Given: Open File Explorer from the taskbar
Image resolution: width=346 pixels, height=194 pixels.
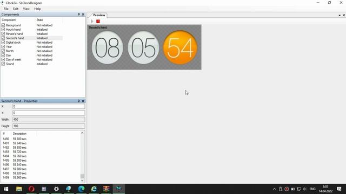Looking at the screenshot, I should point(19,189).
